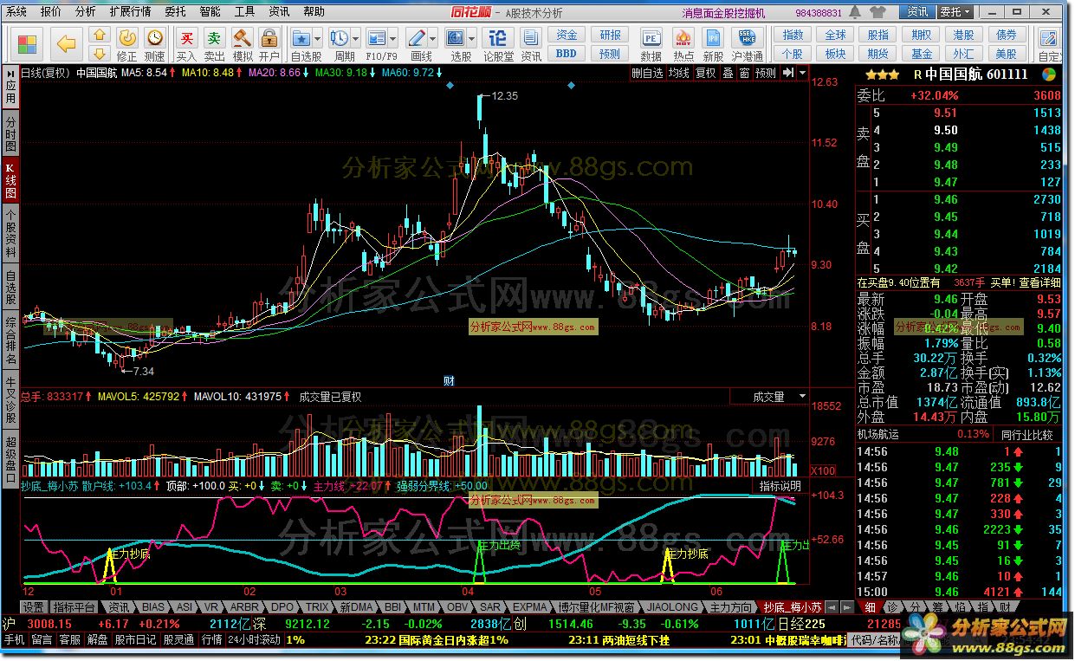Click the 主力抄底 signal label near 01
Screen dimensions: 1075x661
pos(131,553)
